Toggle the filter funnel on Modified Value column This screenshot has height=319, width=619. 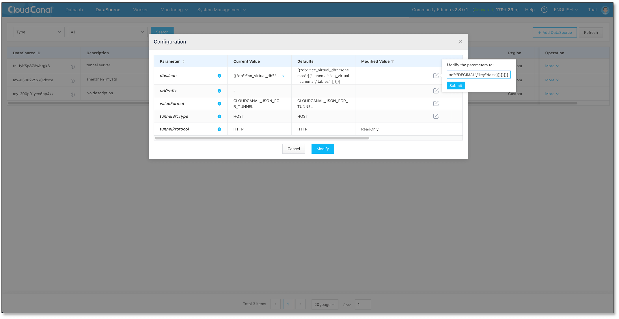point(393,61)
